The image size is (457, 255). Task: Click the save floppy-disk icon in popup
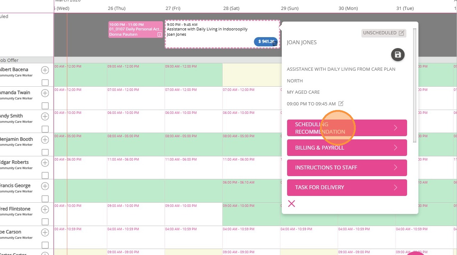[x=398, y=54]
